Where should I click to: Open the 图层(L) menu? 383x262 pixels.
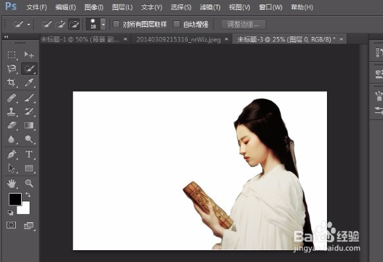coord(122,7)
